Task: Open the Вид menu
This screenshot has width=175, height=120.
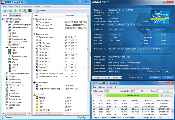Action: [11, 6]
